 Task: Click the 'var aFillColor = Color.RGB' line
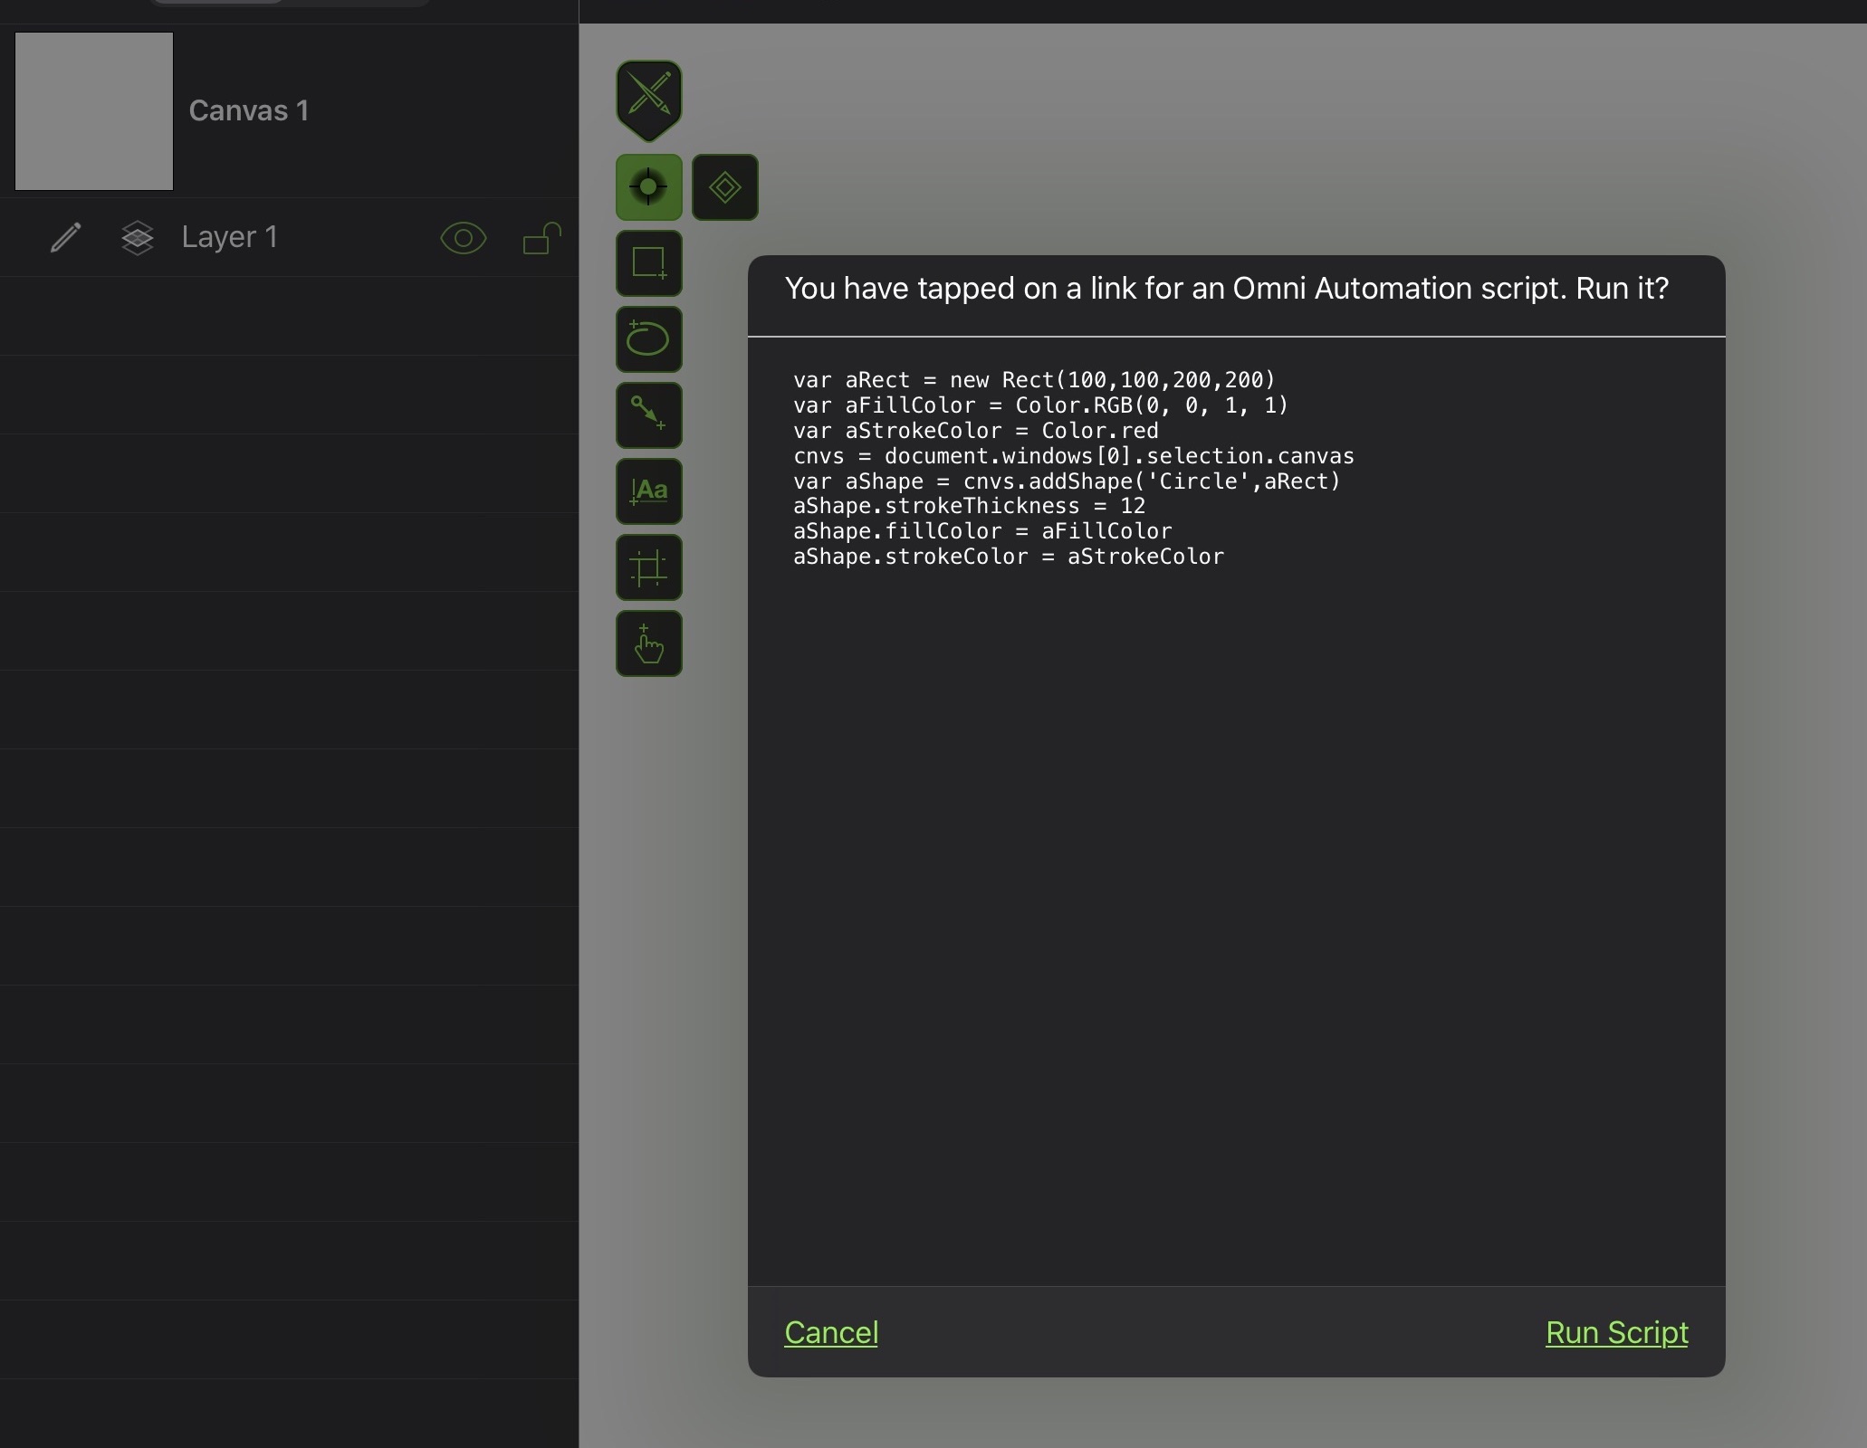point(1041,405)
